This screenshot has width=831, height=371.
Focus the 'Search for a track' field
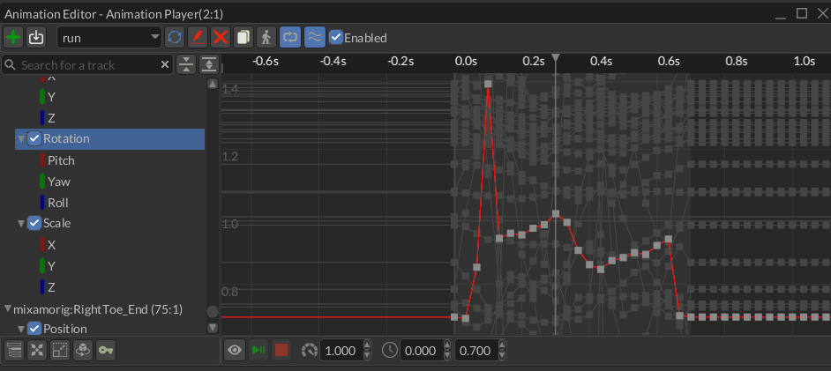(x=87, y=65)
